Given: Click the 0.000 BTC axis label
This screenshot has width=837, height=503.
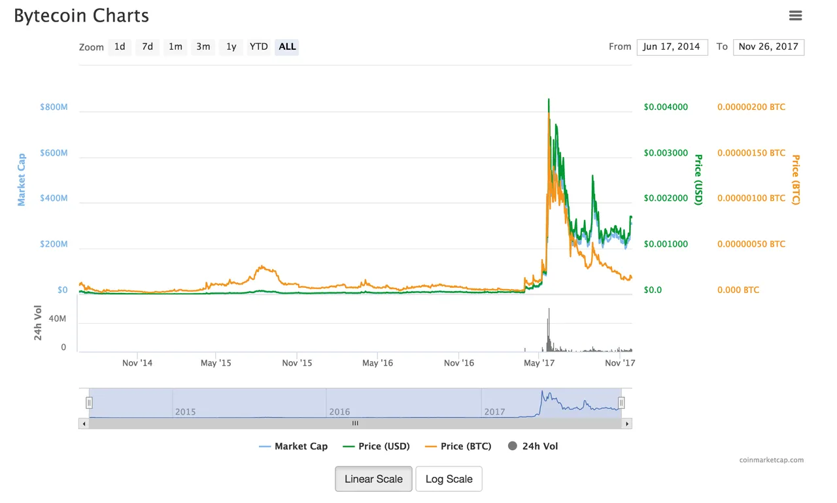Looking at the screenshot, I should (738, 290).
